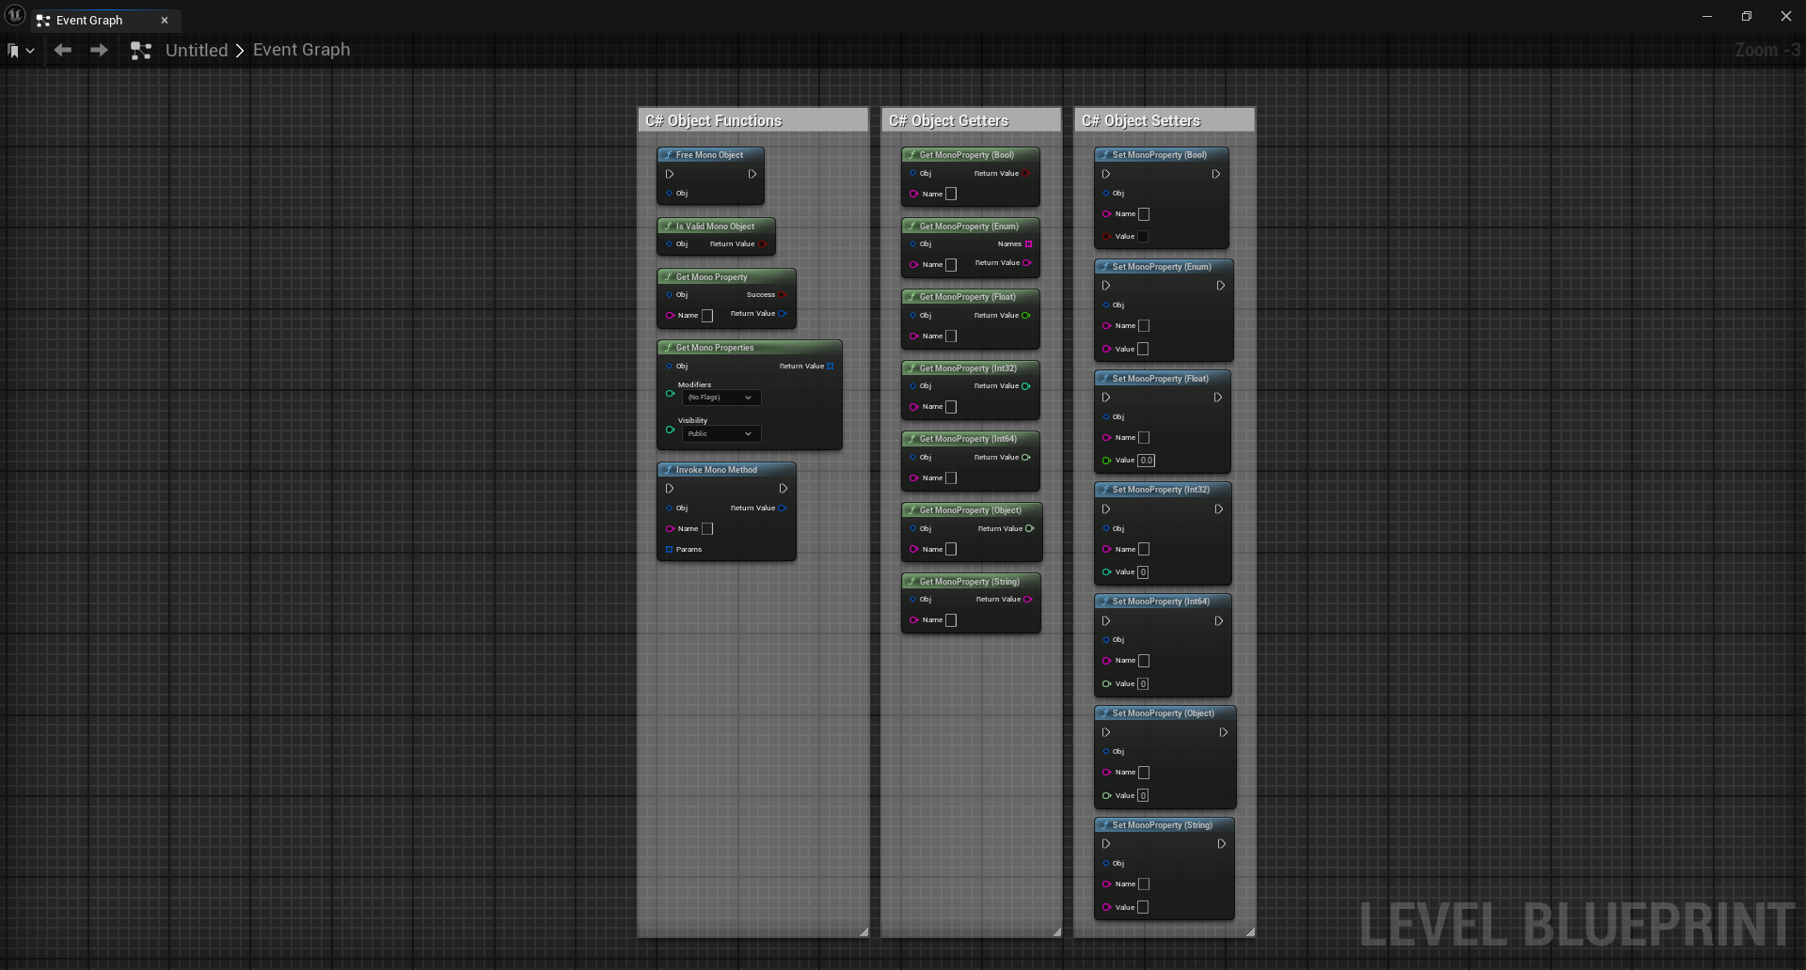1806x970 pixels.
Task: Click exec output pin on Invoke Mono Method
Action: [x=783, y=489]
